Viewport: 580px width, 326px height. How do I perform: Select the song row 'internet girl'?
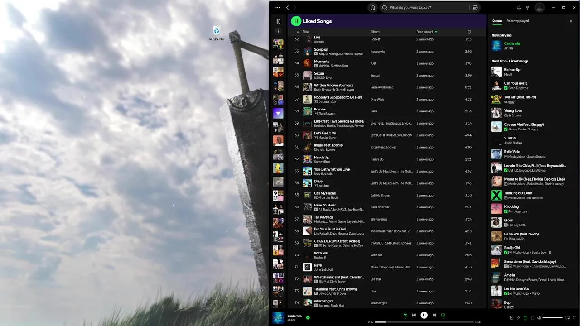pyautogui.click(x=387, y=303)
